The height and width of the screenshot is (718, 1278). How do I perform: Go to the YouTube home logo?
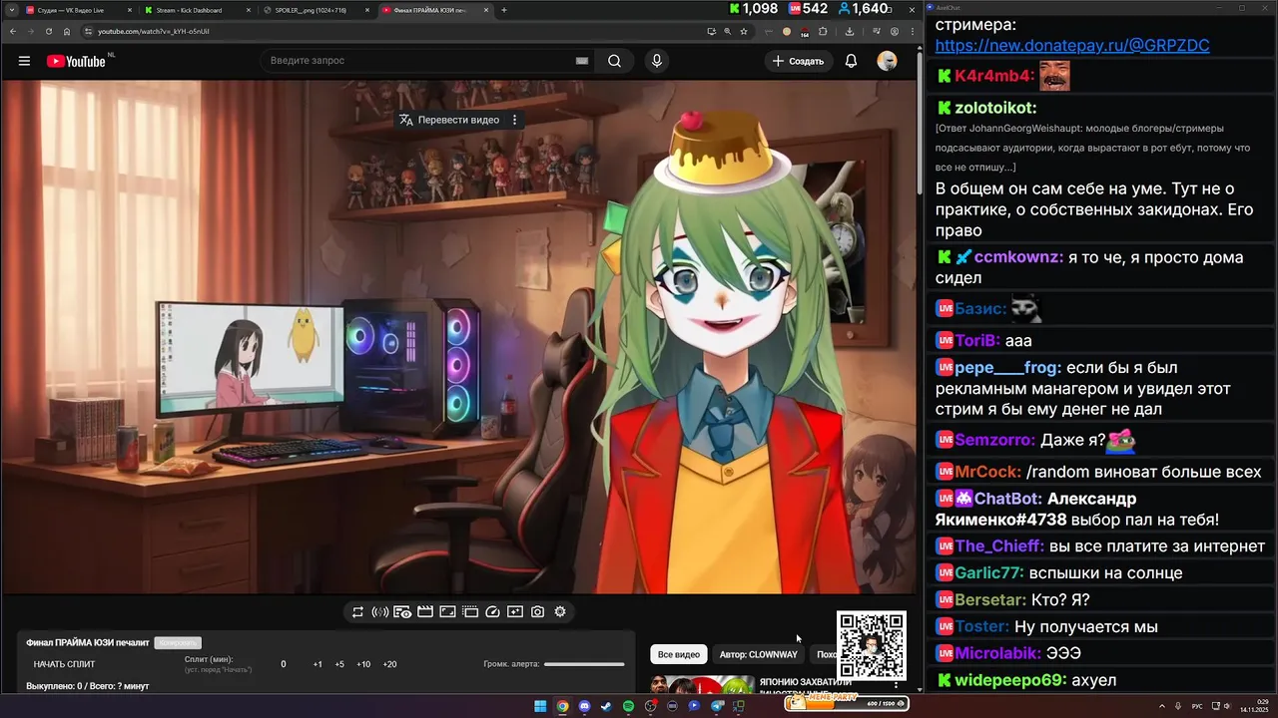click(76, 61)
